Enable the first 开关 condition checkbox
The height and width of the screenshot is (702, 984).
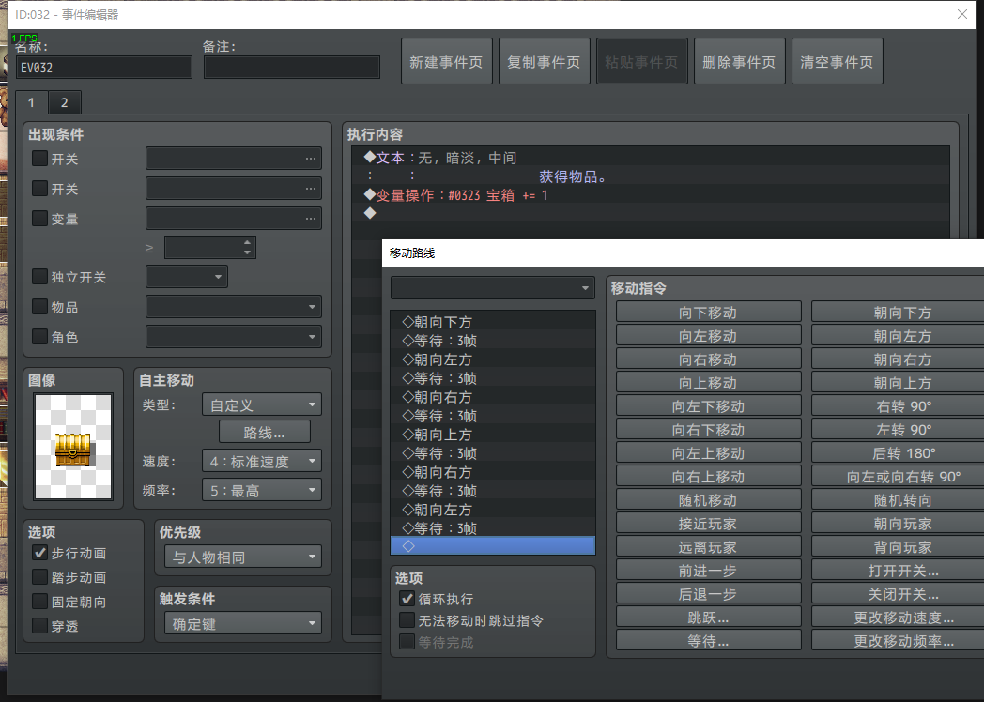click(39, 158)
